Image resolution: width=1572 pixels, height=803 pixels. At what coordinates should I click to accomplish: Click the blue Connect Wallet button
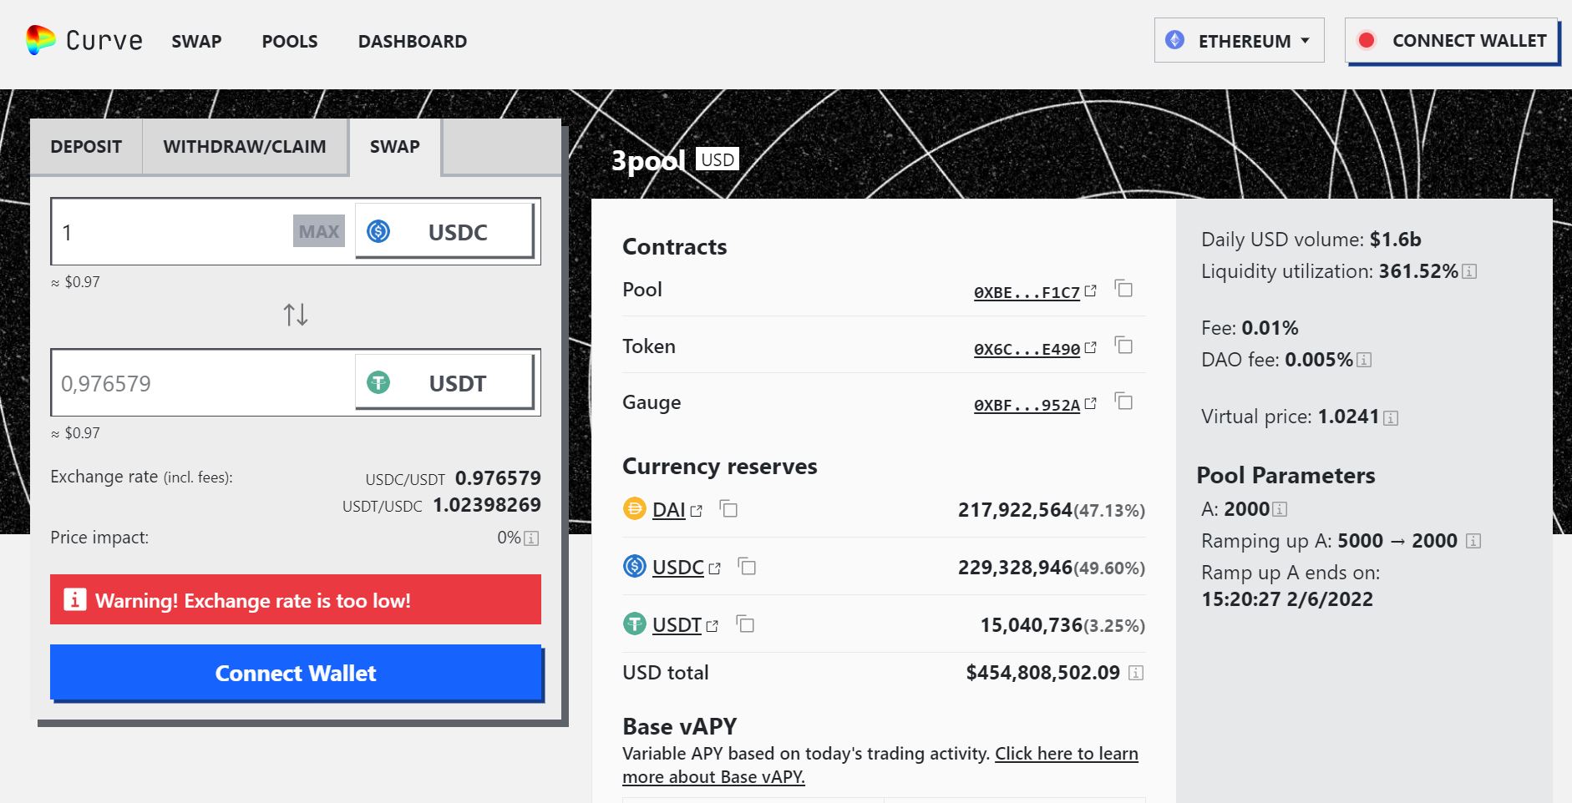(296, 673)
